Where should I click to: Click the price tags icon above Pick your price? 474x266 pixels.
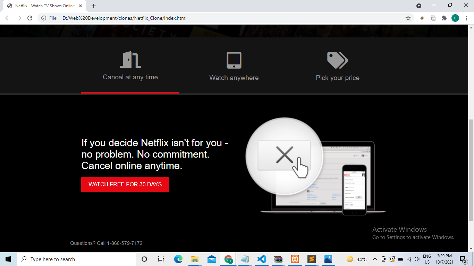tap(337, 59)
